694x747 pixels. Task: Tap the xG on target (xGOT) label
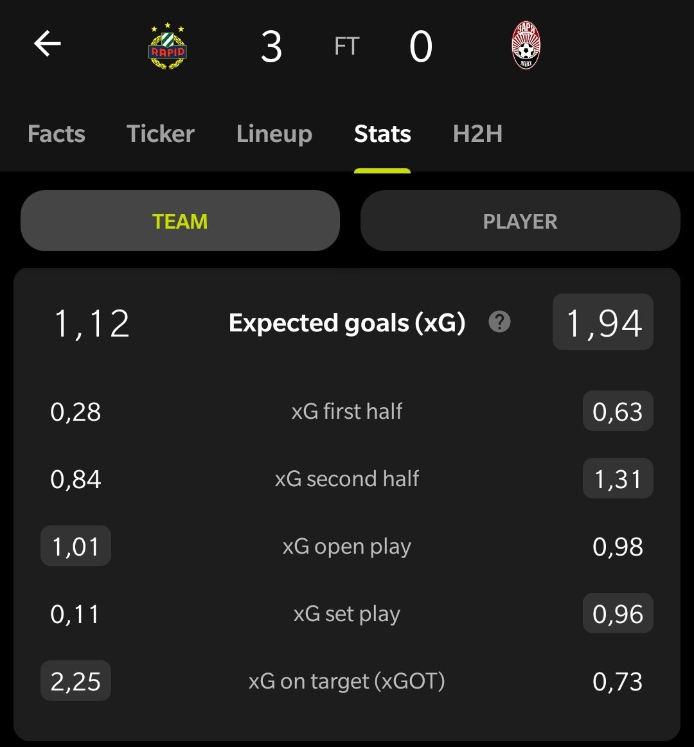click(347, 681)
